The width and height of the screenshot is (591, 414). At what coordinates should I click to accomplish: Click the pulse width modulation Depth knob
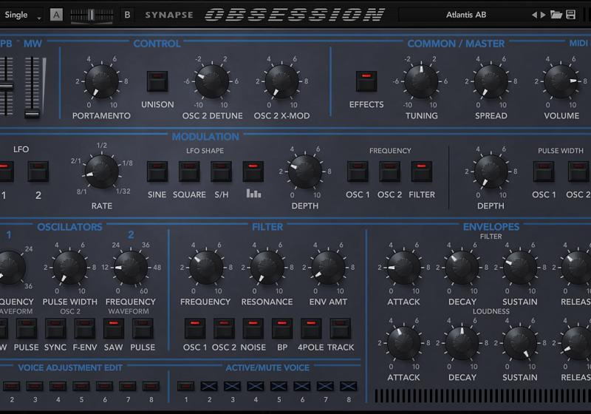pyautogui.click(x=491, y=172)
